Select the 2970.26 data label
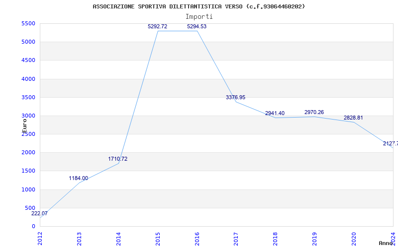Viewport: 398px width, 248px height. pos(314,113)
